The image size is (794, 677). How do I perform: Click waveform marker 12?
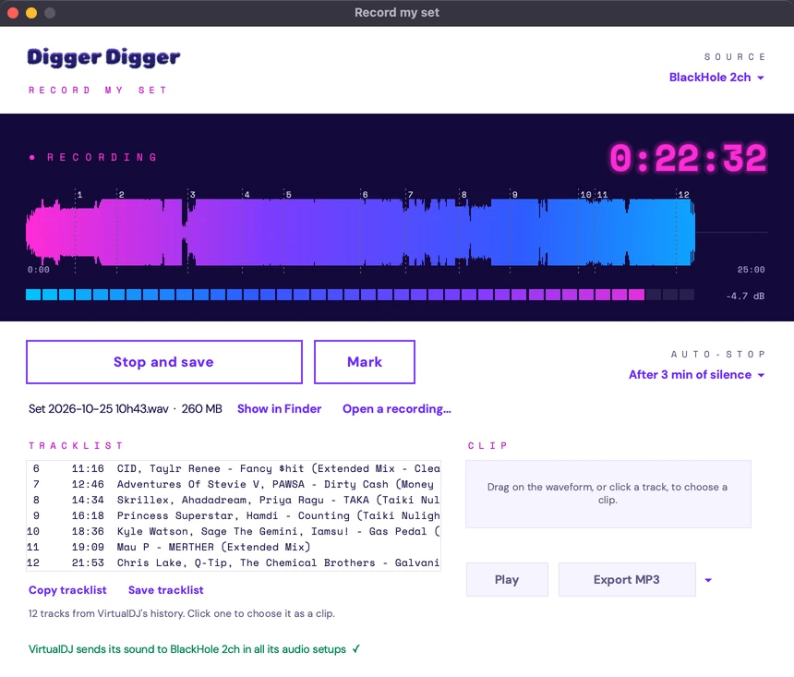683,195
